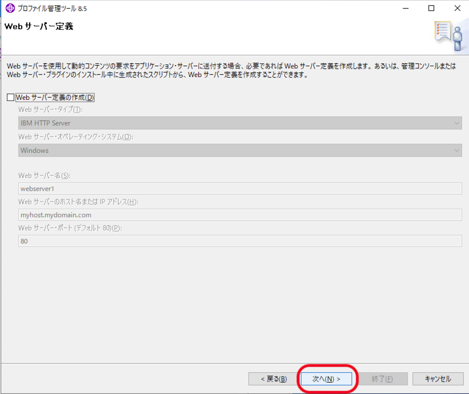Minimize the Profile Management Tool window
This screenshot has height=394, width=469.
(406, 9)
